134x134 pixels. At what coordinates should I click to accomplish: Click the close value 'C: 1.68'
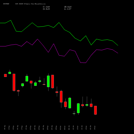click(x=46, y=7)
